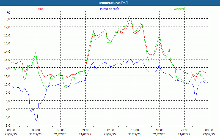Click the '22/02/25' date label

[x=209, y=134]
